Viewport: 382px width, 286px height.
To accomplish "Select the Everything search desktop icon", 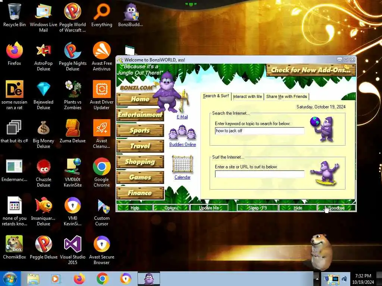I will point(101,15).
